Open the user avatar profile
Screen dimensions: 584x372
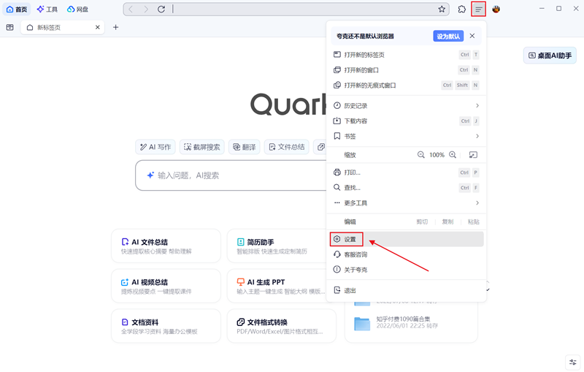coord(496,10)
